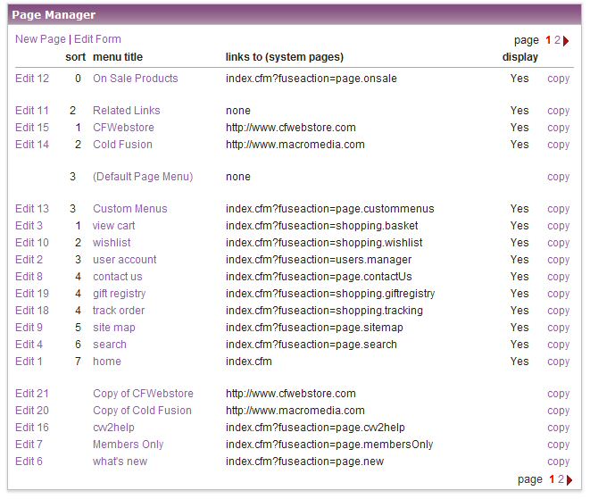Click Edit 8 for contact us

pyautogui.click(x=29, y=277)
